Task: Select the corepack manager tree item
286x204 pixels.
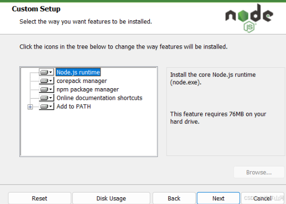Action: [82, 81]
